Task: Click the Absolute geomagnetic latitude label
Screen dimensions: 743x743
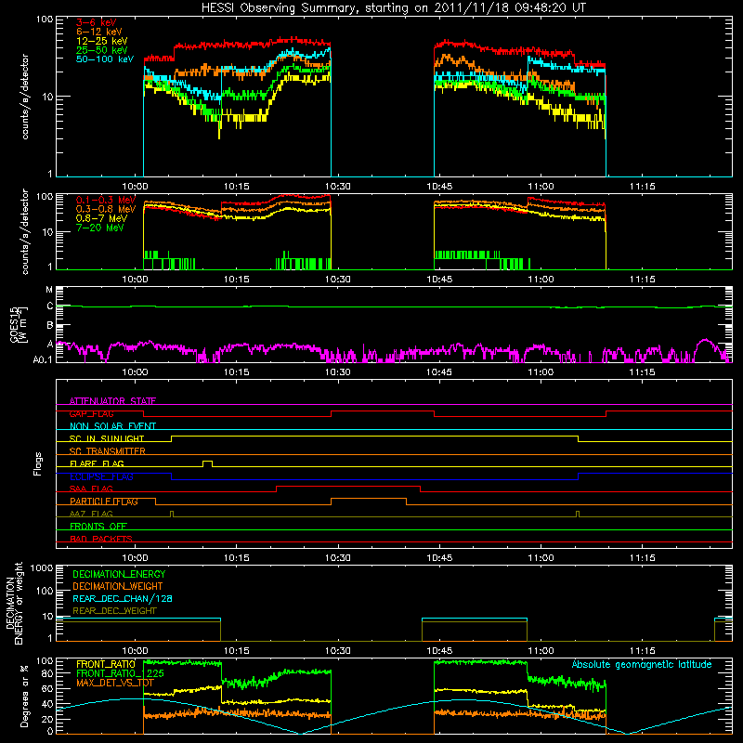Action: 642,664
